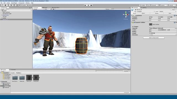Expand dwarf_hero in Hierarchy

pyautogui.click(x=2, y=15)
